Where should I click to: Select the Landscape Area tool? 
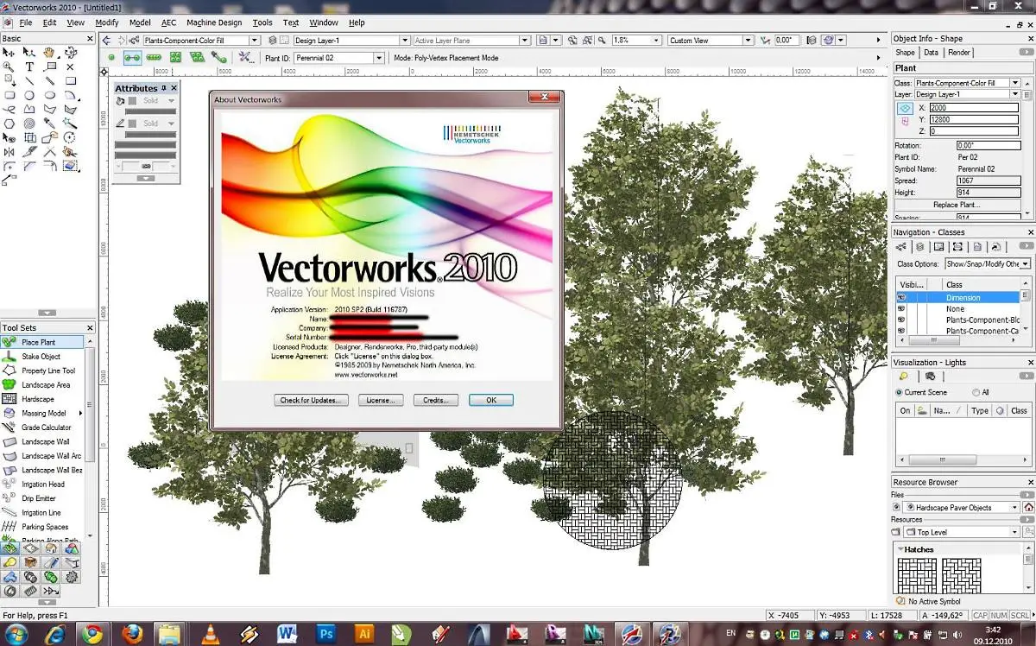coord(42,384)
